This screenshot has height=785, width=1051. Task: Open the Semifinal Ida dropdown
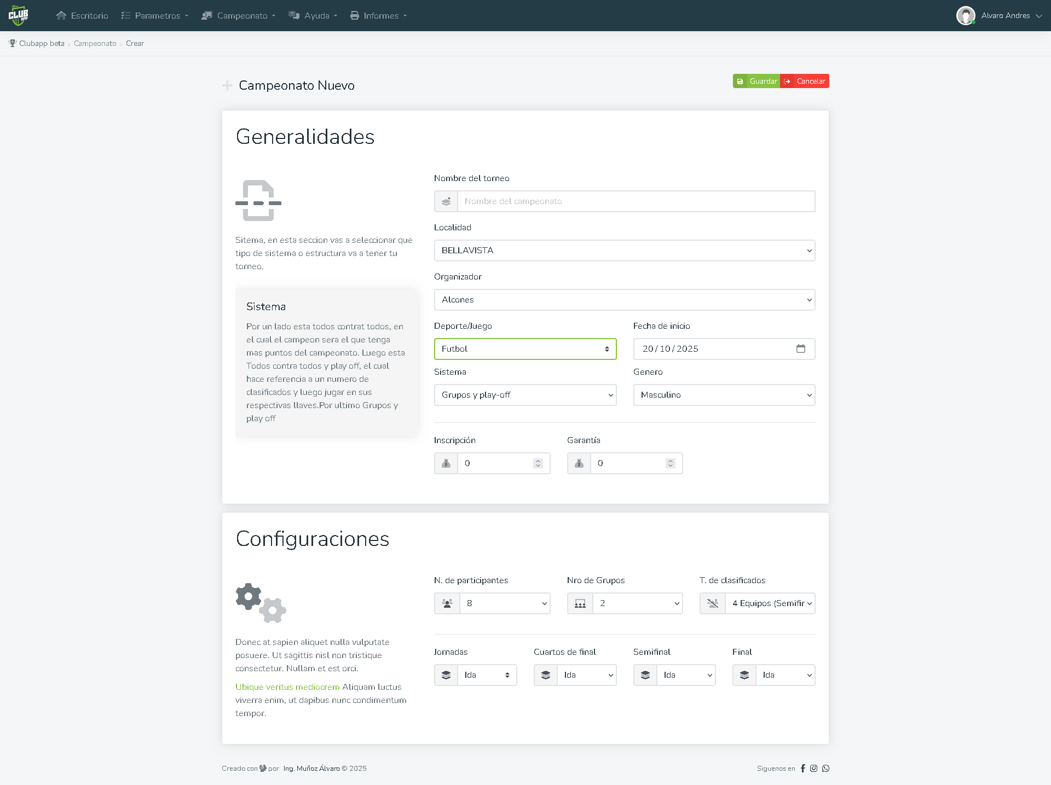click(x=686, y=675)
